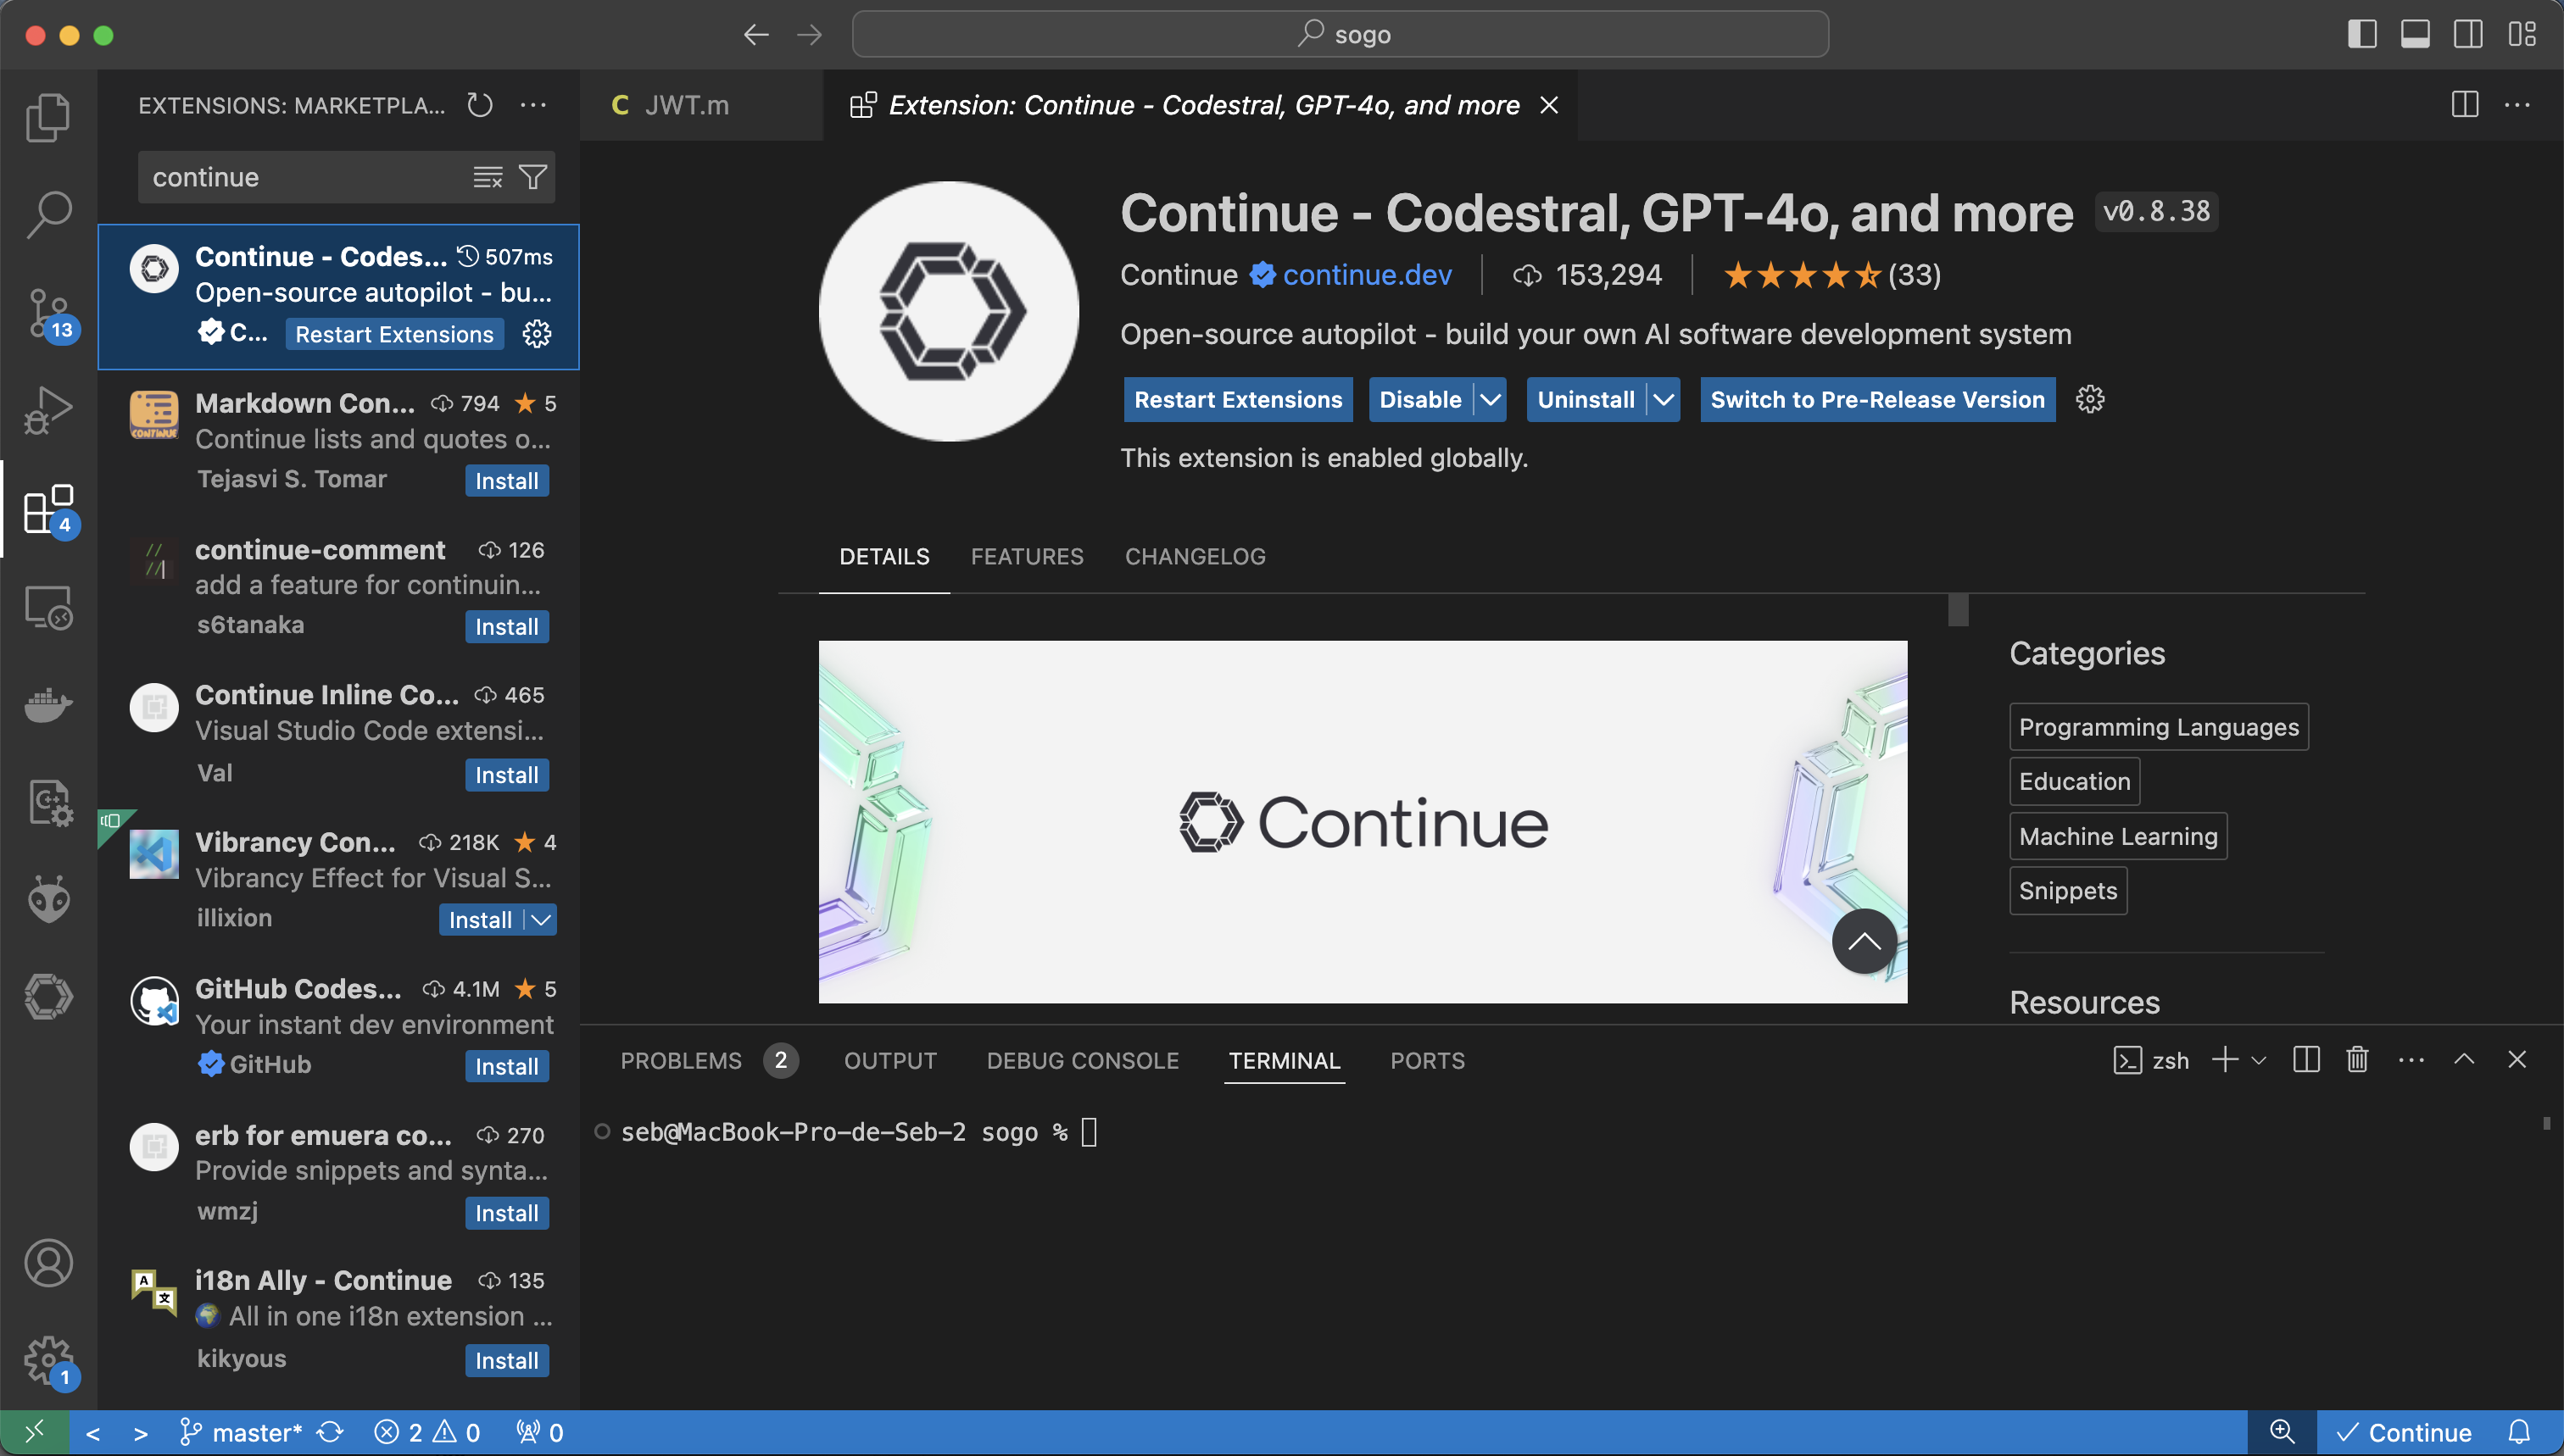The height and width of the screenshot is (1456, 2564).
Task: Click the filter extensions funnel icon
Action: coord(533,177)
